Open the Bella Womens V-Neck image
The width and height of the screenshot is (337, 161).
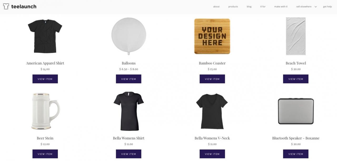pyautogui.click(x=212, y=111)
